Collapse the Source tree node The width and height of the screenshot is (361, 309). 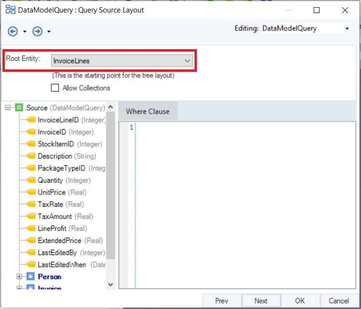pyautogui.click(x=8, y=107)
